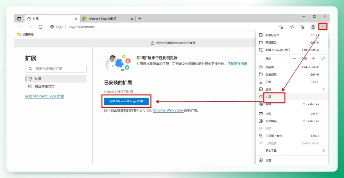Open 历史记录 from the menu
The image size is (344, 178).
click(x=292, y=75)
